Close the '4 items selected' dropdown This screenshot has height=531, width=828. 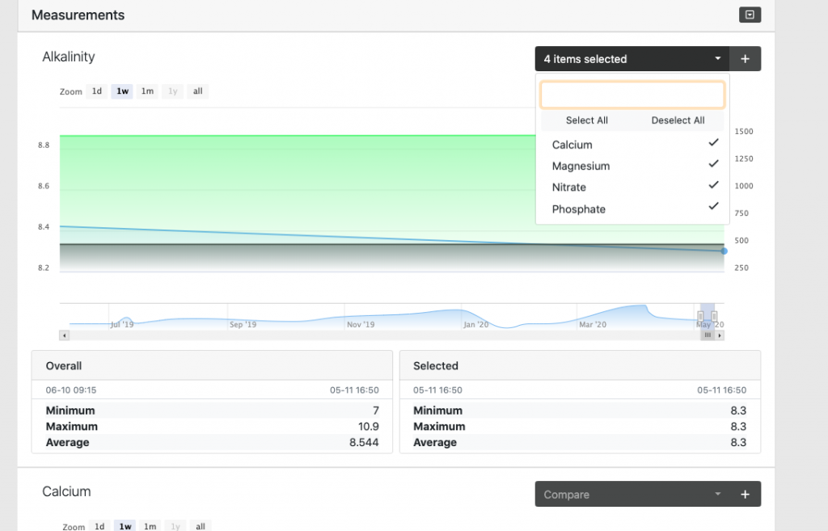[632, 59]
